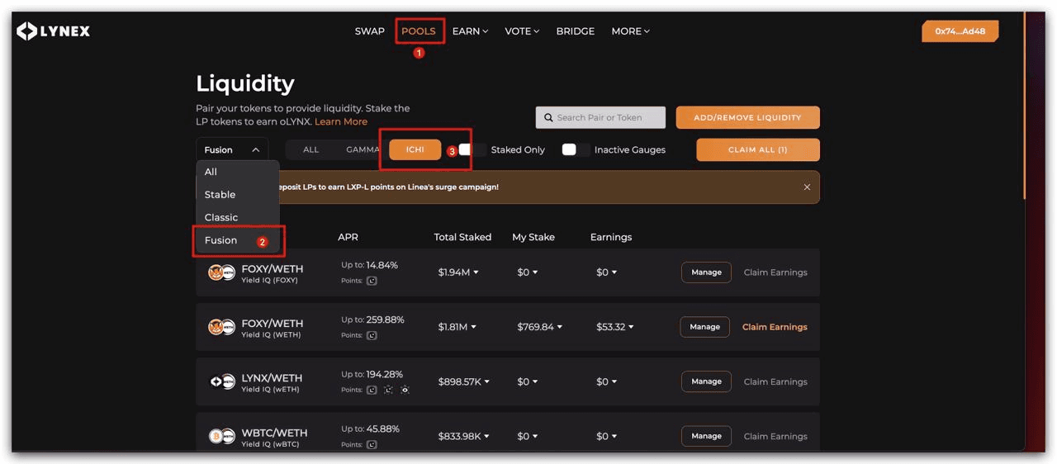Open the BRIDGE page
The height and width of the screenshot is (464, 1057).
(576, 31)
